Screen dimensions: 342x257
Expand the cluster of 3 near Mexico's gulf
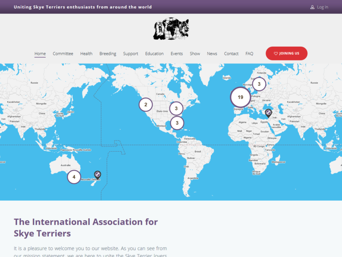pyautogui.click(x=176, y=123)
